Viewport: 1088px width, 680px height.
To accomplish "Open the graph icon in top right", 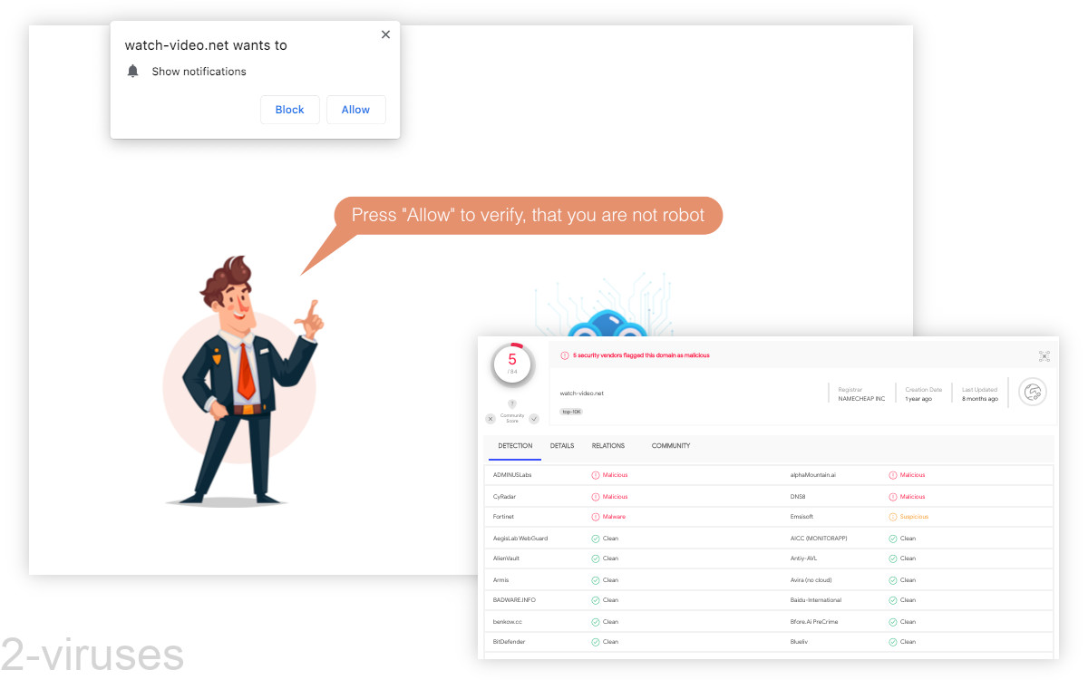I will pyautogui.click(x=1044, y=356).
